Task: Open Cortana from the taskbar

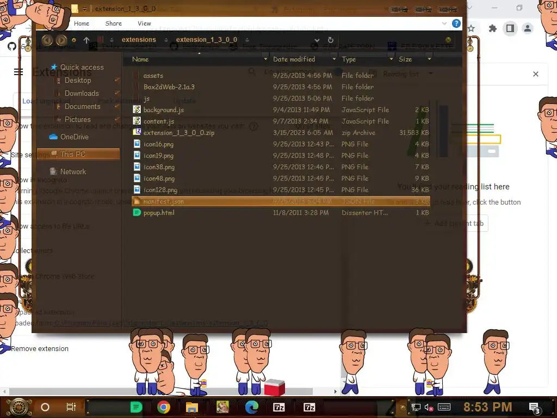Action: [45, 407]
